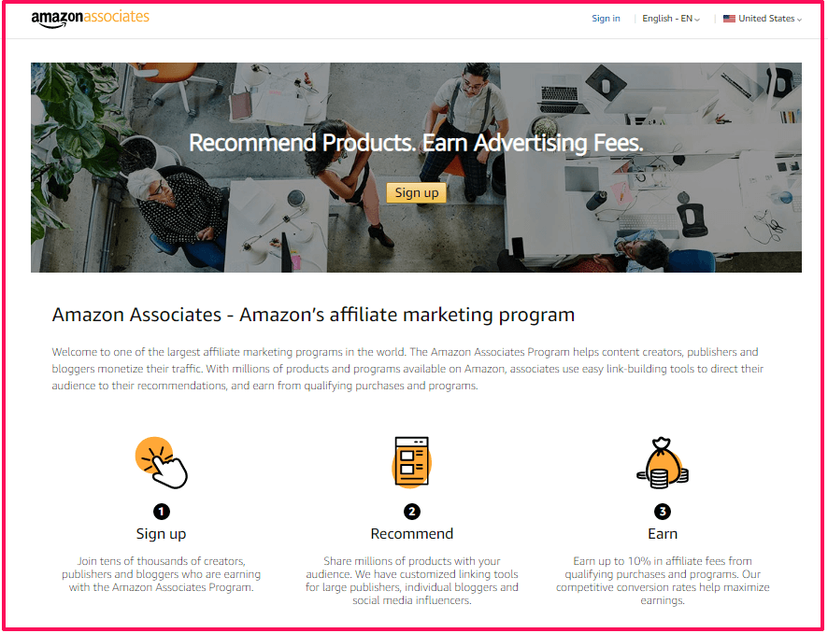This screenshot has width=828, height=633.
Task: Click the Earn step heading
Action: click(x=663, y=534)
